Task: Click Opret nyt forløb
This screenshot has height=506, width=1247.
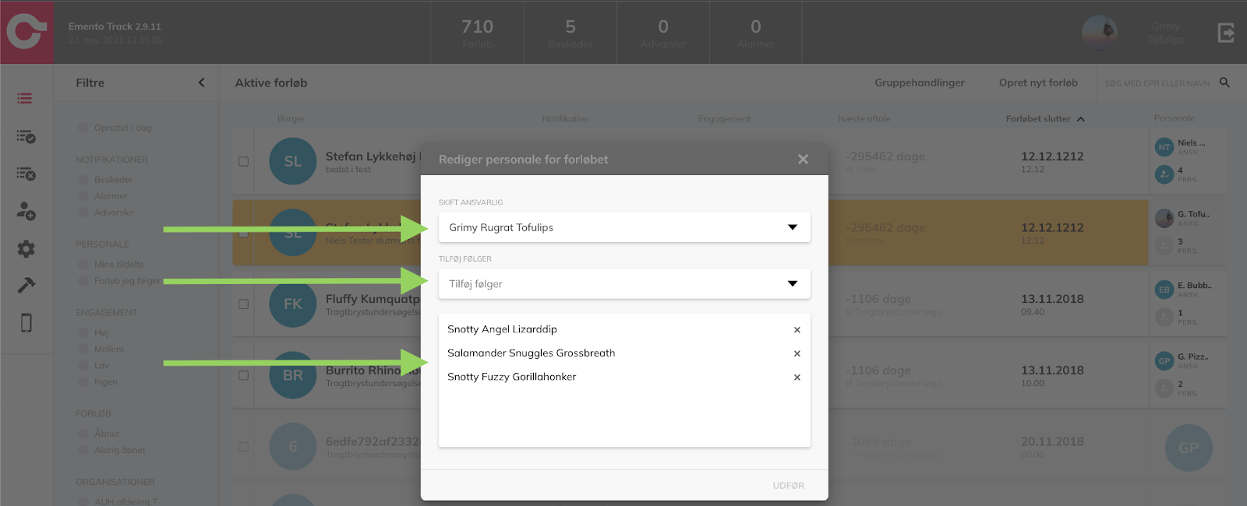Action: (x=1038, y=83)
